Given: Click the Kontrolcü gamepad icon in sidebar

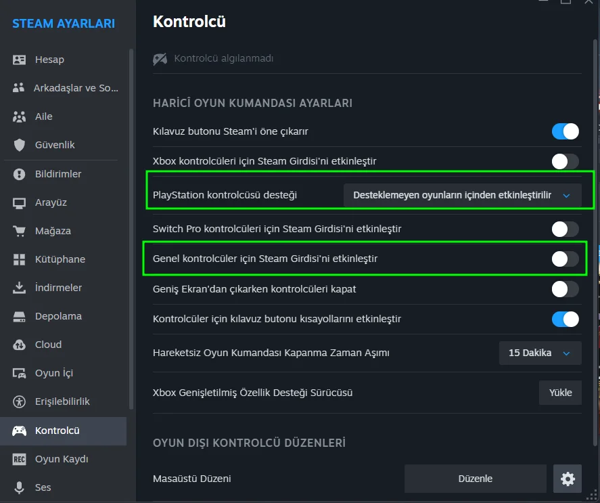Looking at the screenshot, I should 19,431.
